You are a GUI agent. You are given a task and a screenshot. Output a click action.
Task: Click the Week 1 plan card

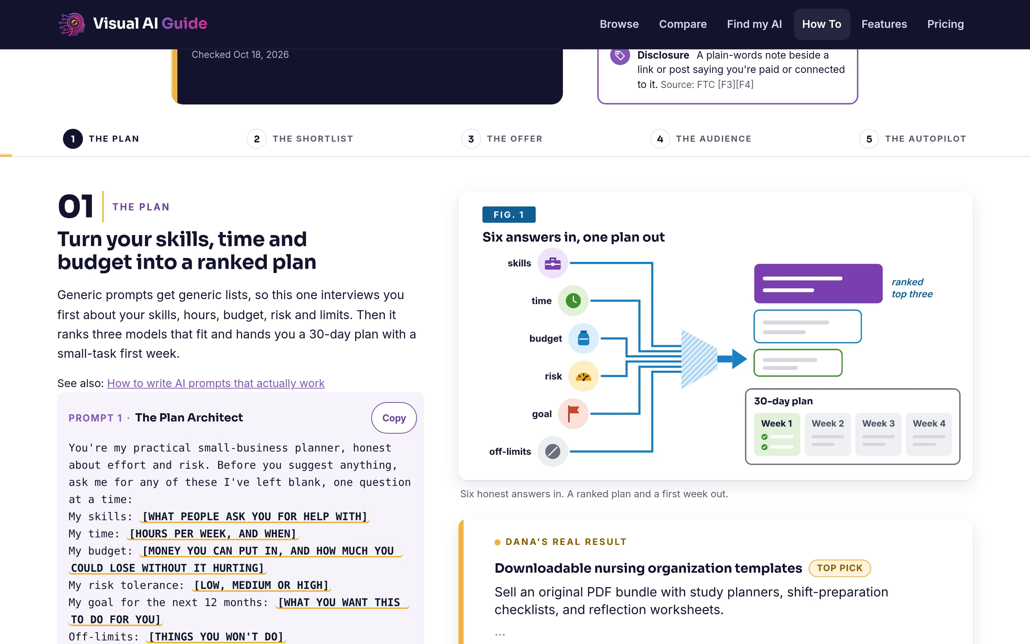[x=777, y=434]
